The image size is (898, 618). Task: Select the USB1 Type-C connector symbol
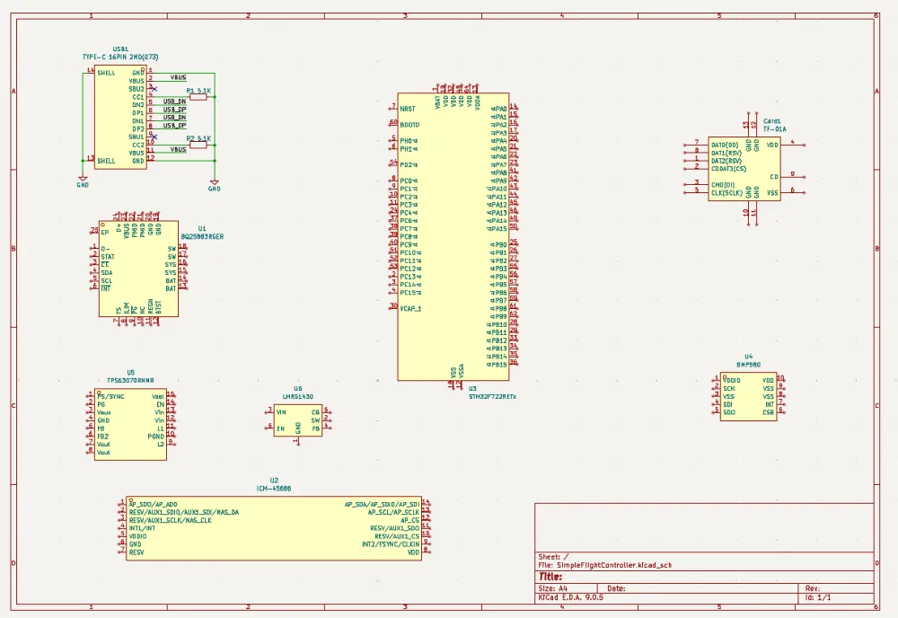[120, 117]
